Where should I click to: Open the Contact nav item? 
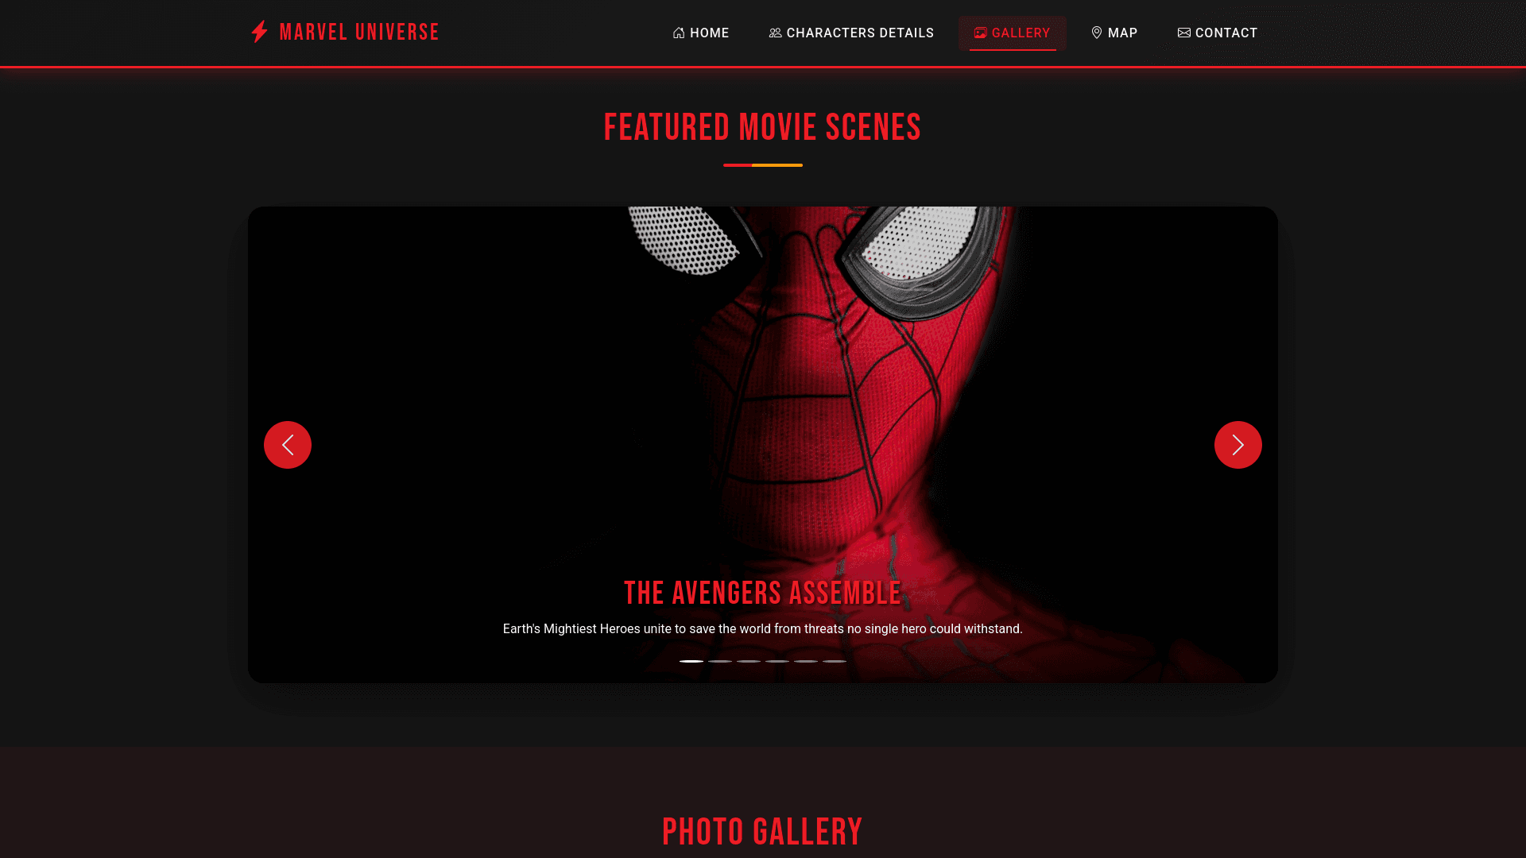pos(1218,33)
